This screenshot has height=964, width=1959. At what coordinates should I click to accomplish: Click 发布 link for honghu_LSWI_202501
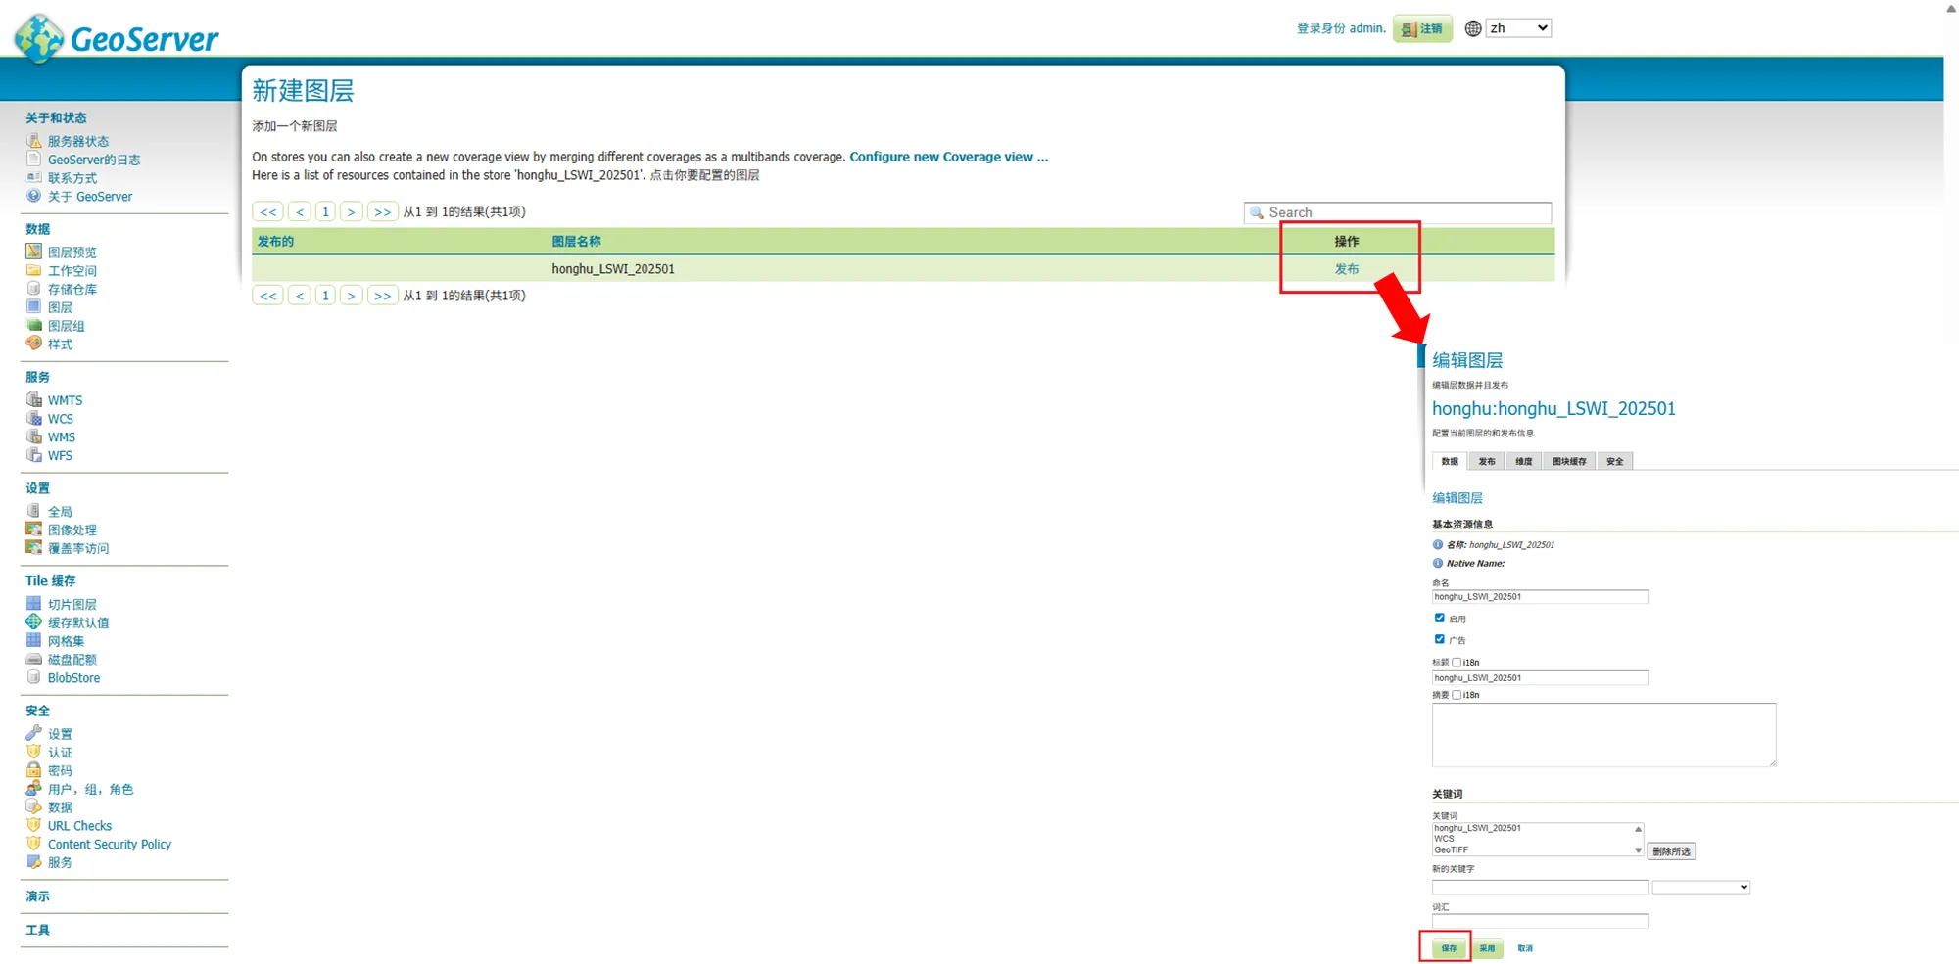pos(1346,269)
